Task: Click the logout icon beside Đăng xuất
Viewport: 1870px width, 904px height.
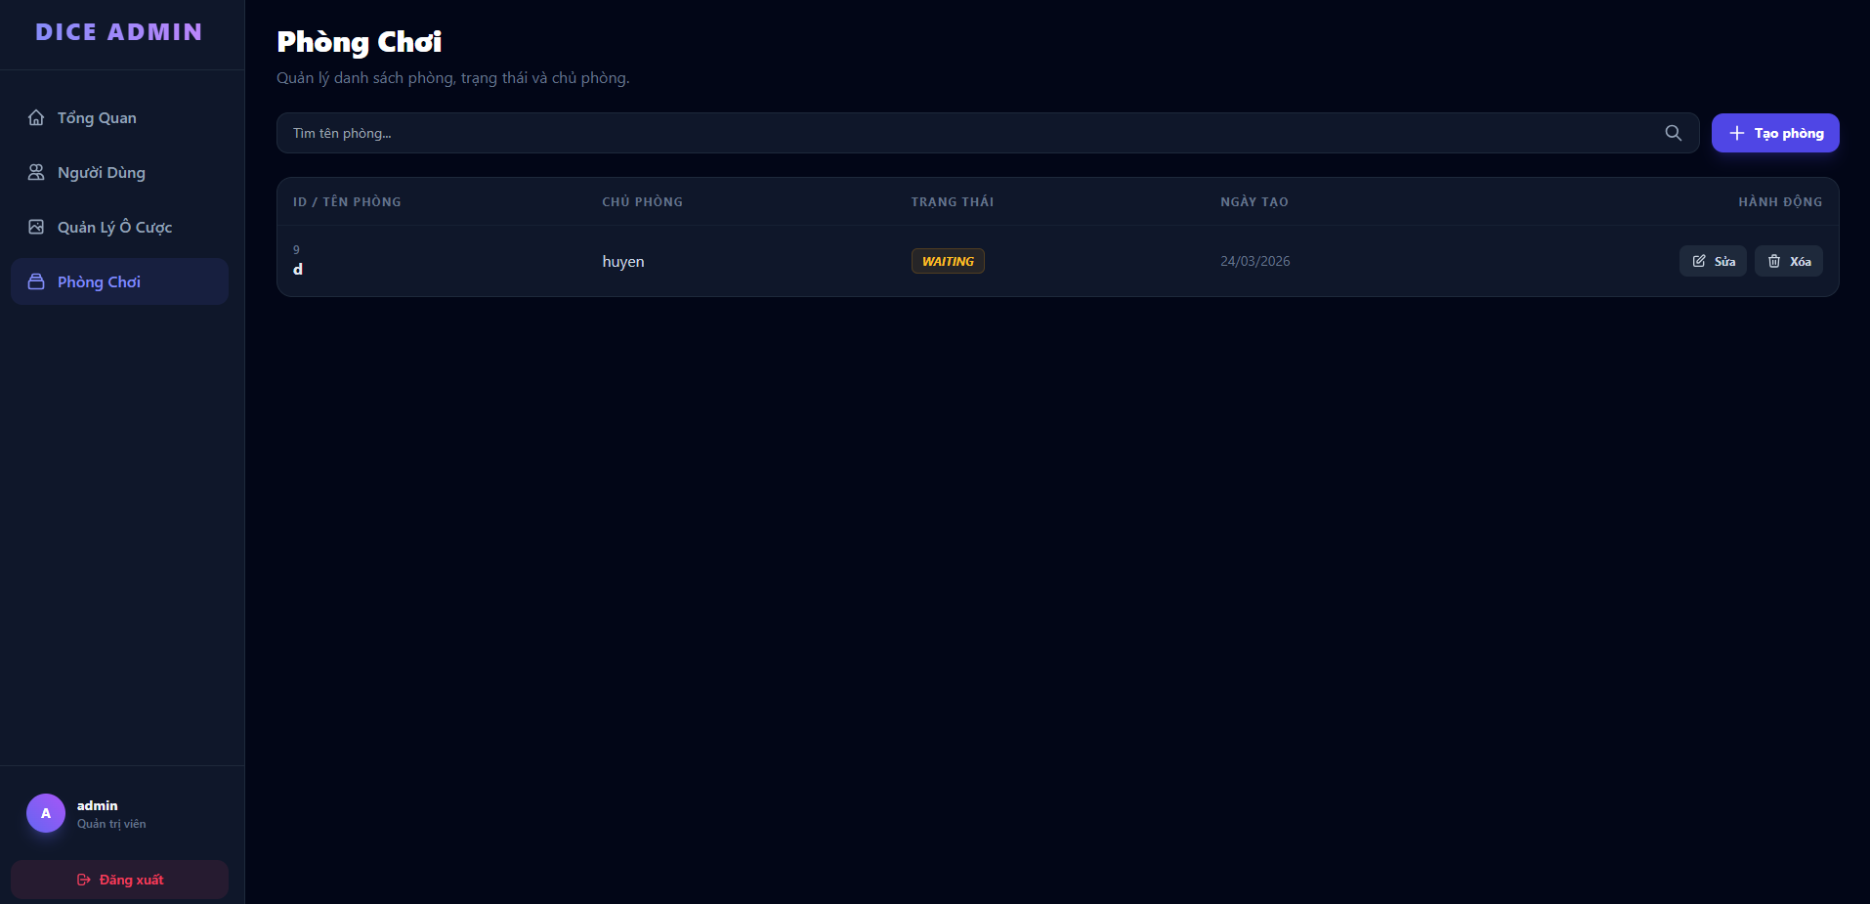Action: [83, 879]
